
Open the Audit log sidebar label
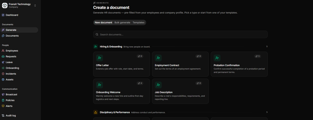11,116
